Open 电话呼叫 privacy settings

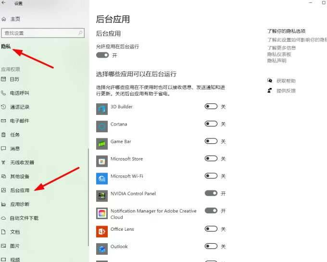[x=20, y=93]
